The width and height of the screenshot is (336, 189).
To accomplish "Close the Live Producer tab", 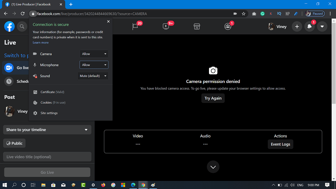I will point(61,4).
